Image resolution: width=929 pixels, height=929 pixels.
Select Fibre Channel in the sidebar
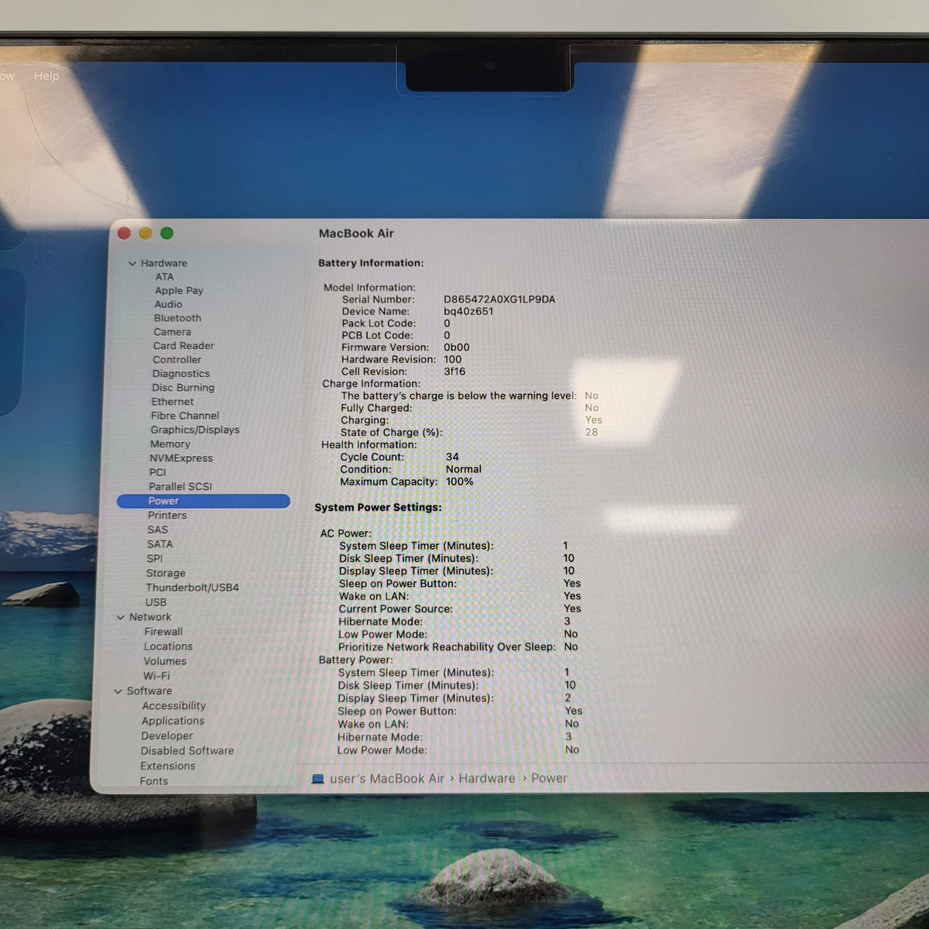point(185,416)
